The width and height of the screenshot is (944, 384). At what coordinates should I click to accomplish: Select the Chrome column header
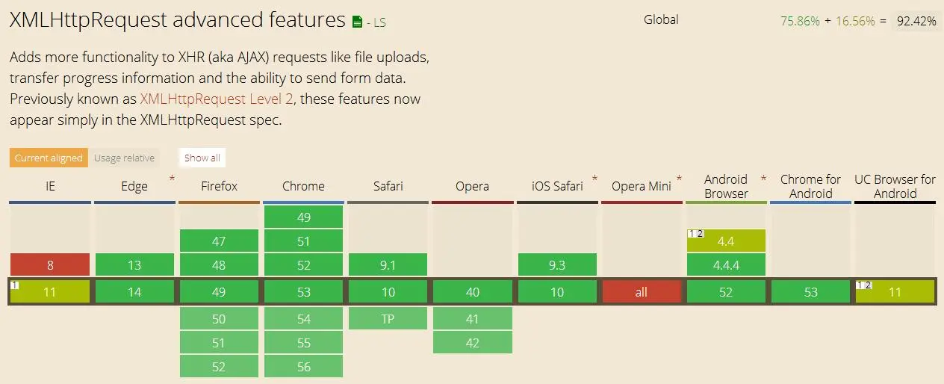pos(303,186)
